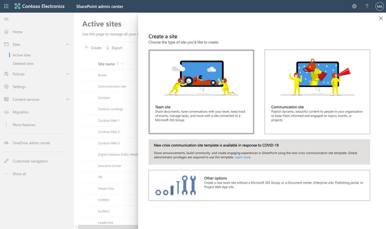Choose the Other options card
The height and width of the screenshot is (229, 386).
tap(259, 185)
